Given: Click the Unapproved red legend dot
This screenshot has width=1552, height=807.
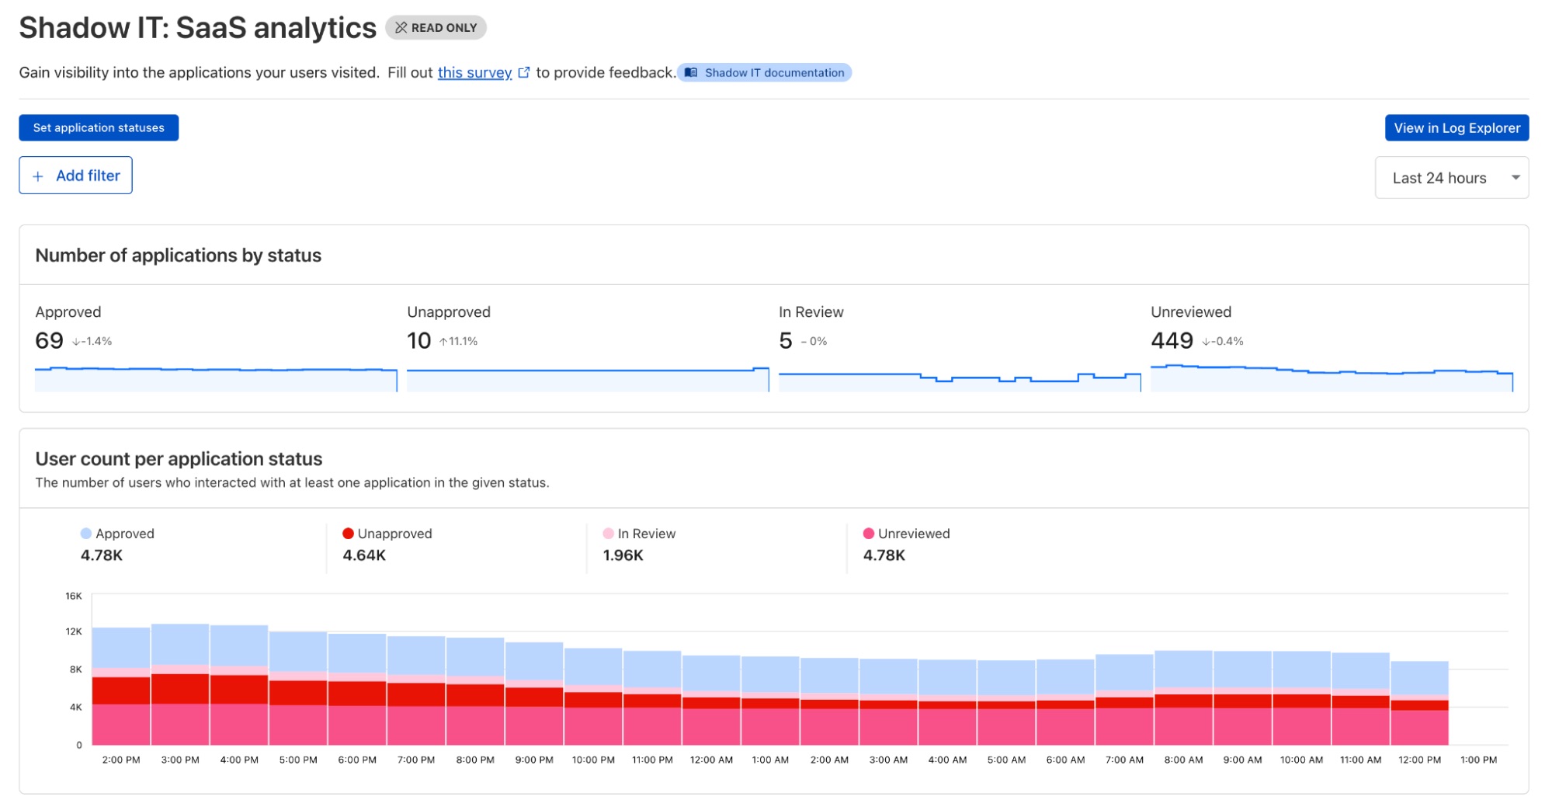Looking at the screenshot, I should click(x=348, y=534).
